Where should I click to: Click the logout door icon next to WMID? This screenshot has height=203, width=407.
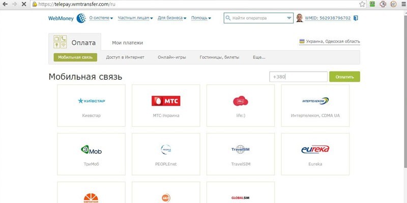tap(356, 18)
